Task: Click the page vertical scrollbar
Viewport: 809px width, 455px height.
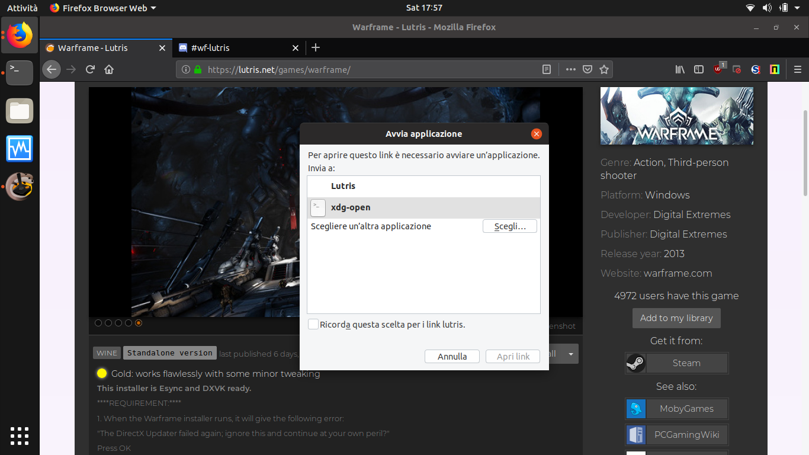Action: pos(805,153)
